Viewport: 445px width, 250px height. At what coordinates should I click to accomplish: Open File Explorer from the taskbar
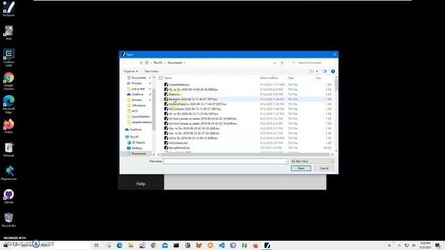[x=131, y=245]
